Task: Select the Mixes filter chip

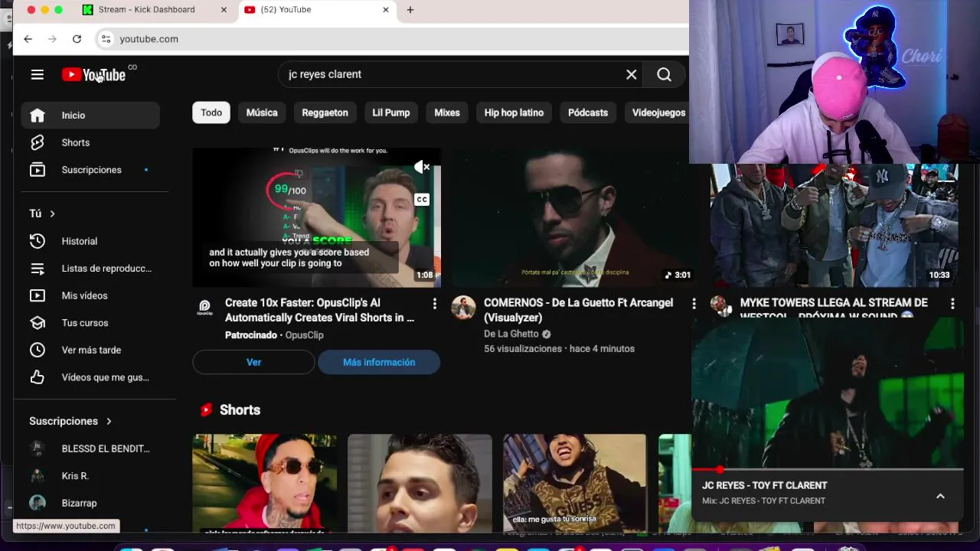Action: click(447, 112)
